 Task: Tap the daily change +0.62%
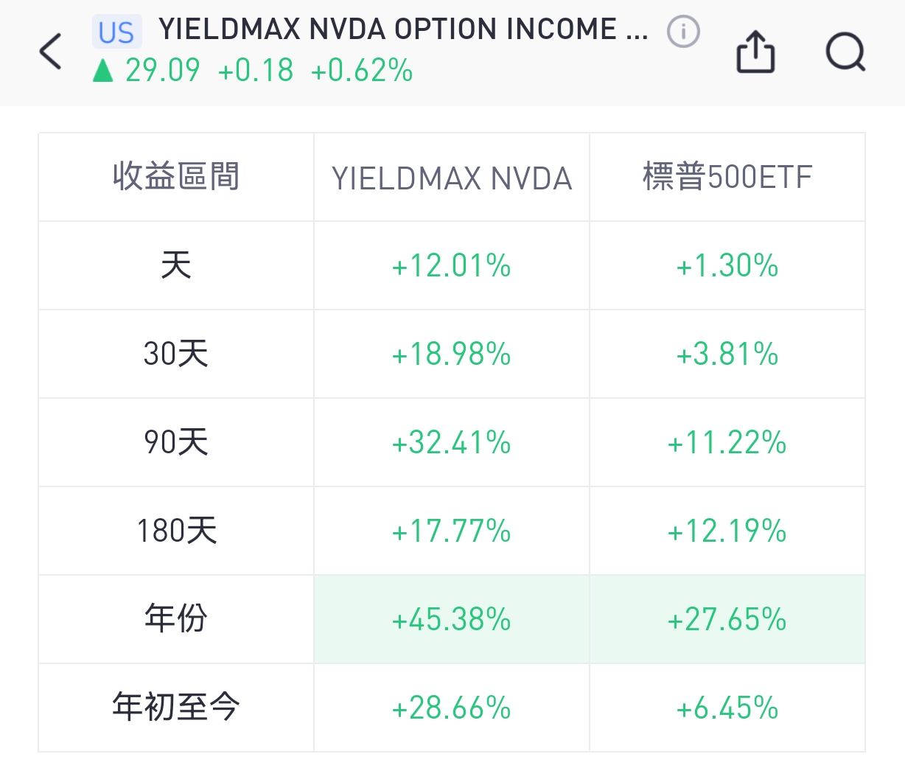tap(360, 70)
